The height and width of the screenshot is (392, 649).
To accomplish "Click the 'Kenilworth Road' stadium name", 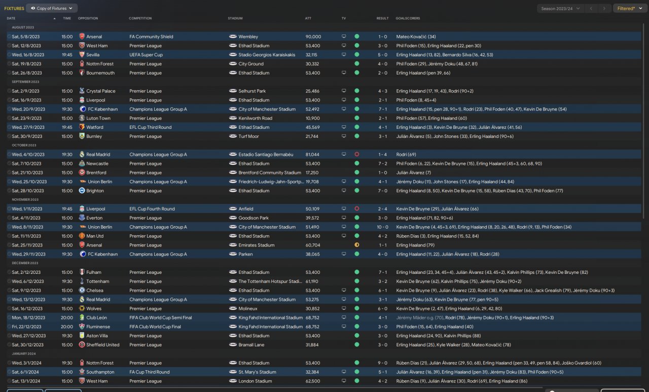I will 255,118.
